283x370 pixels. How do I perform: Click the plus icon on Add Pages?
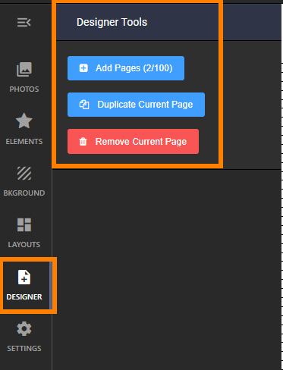[83, 68]
